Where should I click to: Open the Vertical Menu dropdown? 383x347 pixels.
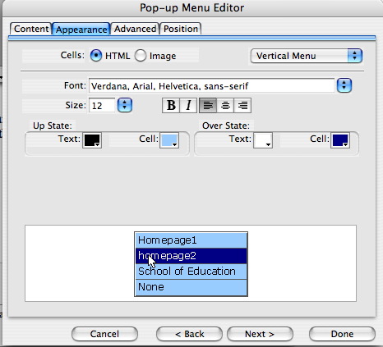pos(307,56)
